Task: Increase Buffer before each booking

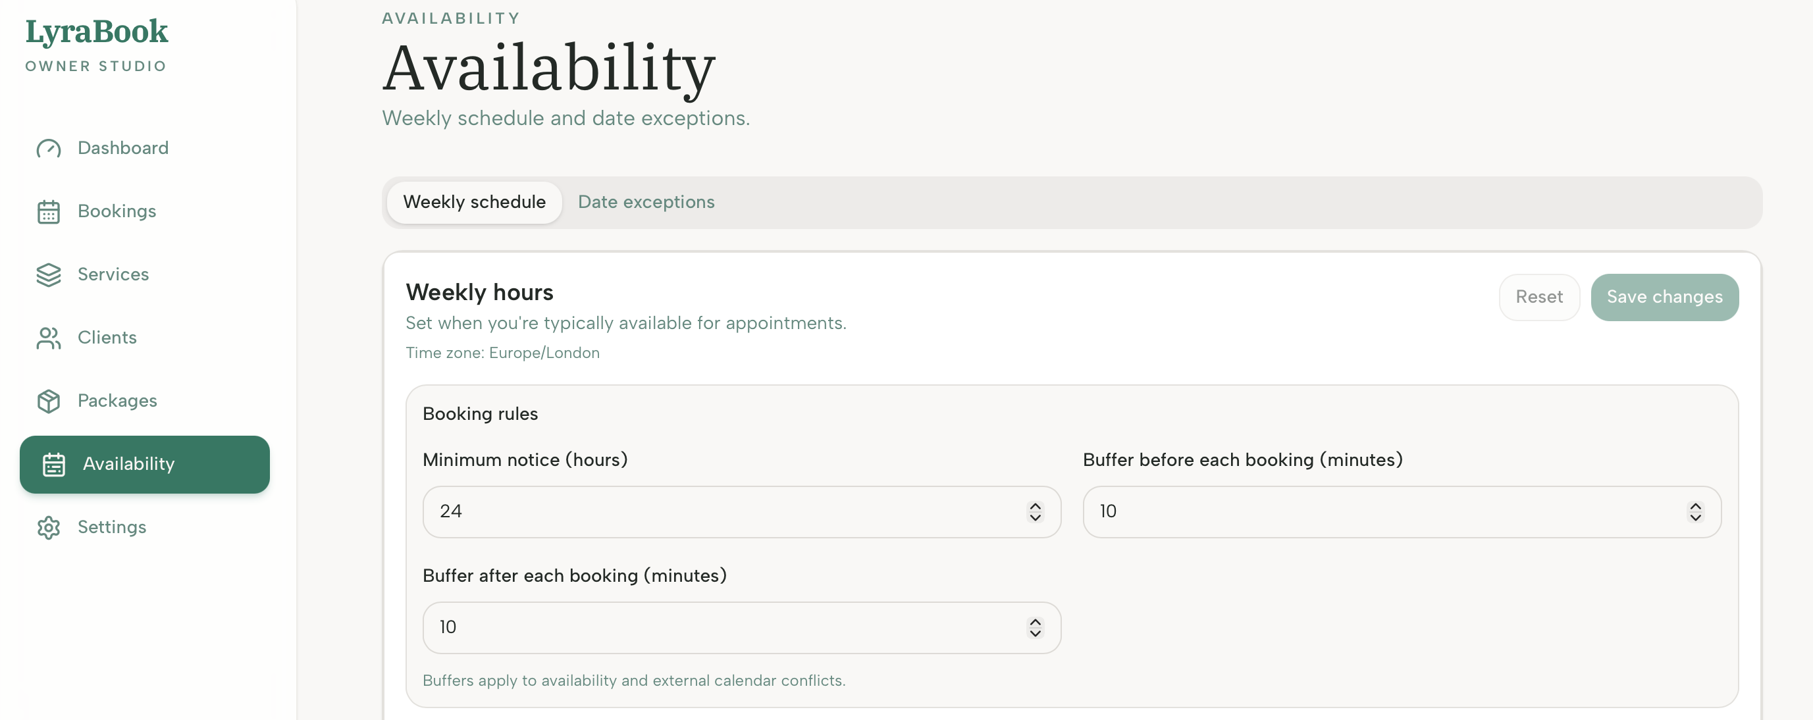Action: (x=1695, y=506)
